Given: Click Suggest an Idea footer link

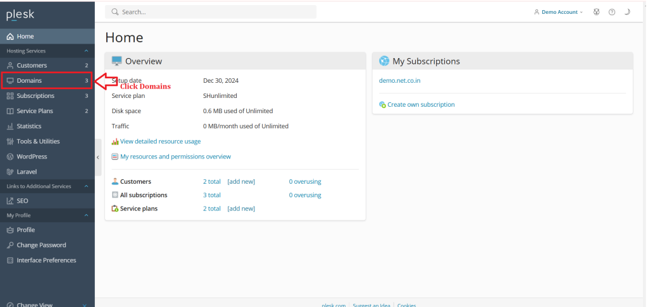Looking at the screenshot, I should click(x=371, y=305).
